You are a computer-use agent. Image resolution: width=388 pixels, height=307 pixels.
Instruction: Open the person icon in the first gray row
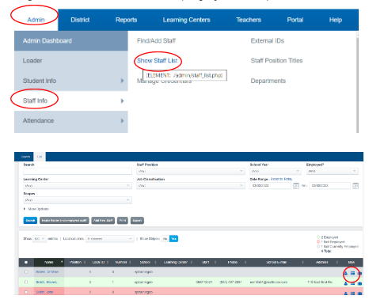coord(345,273)
